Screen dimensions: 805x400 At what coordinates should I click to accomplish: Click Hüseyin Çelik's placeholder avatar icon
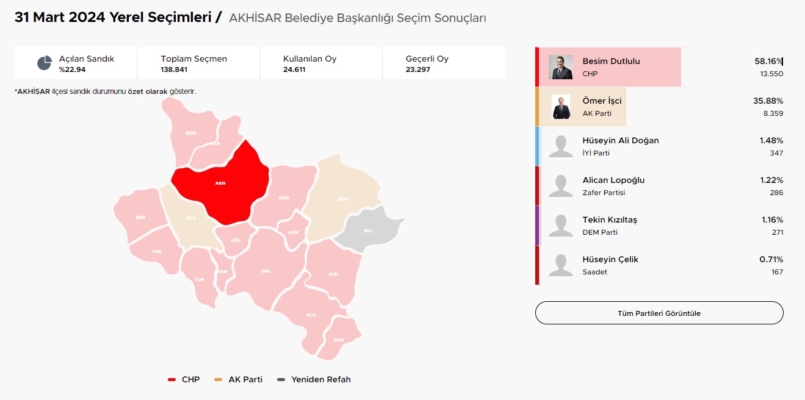point(560,265)
